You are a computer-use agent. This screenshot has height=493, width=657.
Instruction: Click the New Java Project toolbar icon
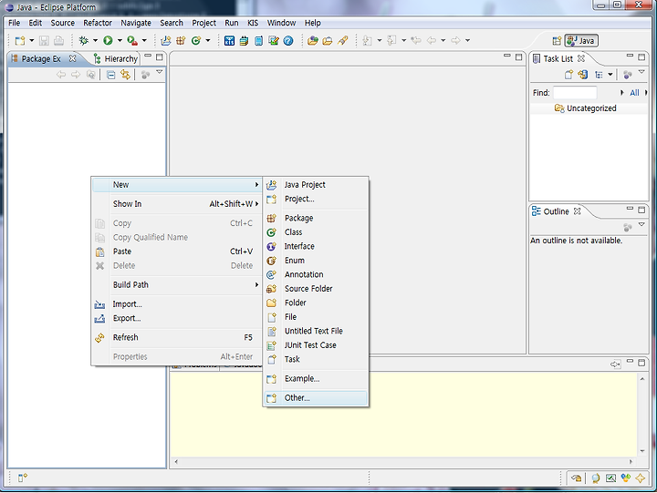[x=166, y=41]
